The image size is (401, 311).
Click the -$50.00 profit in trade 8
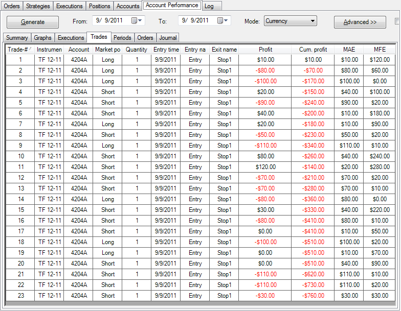(x=265, y=135)
